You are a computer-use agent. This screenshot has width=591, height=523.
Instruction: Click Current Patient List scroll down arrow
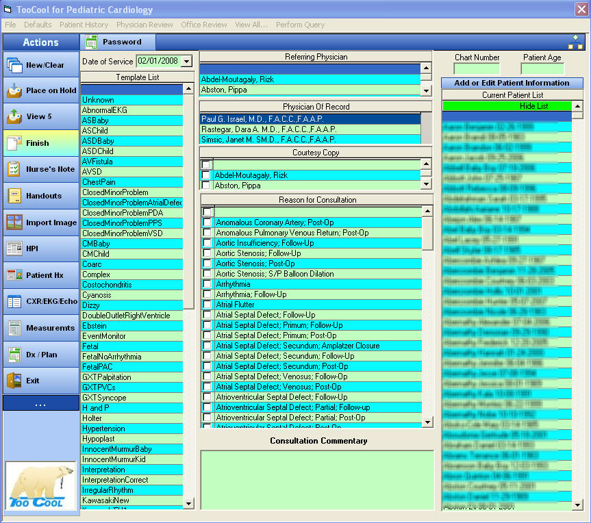pyautogui.click(x=577, y=505)
